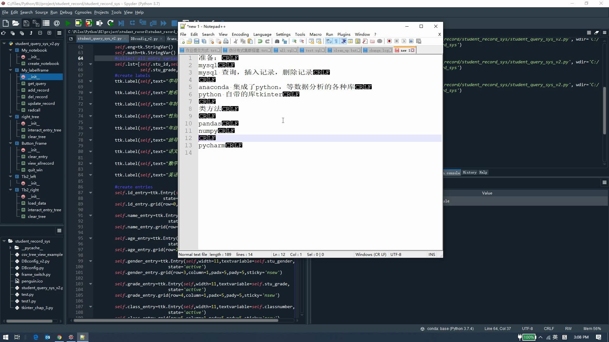
Task: Open DBconfig.py in project explorer
Action: pos(33,268)
